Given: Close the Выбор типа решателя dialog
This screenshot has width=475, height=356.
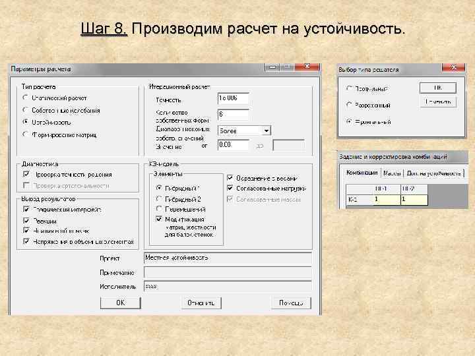Looking at the screenshot, I should pos(453,67).
